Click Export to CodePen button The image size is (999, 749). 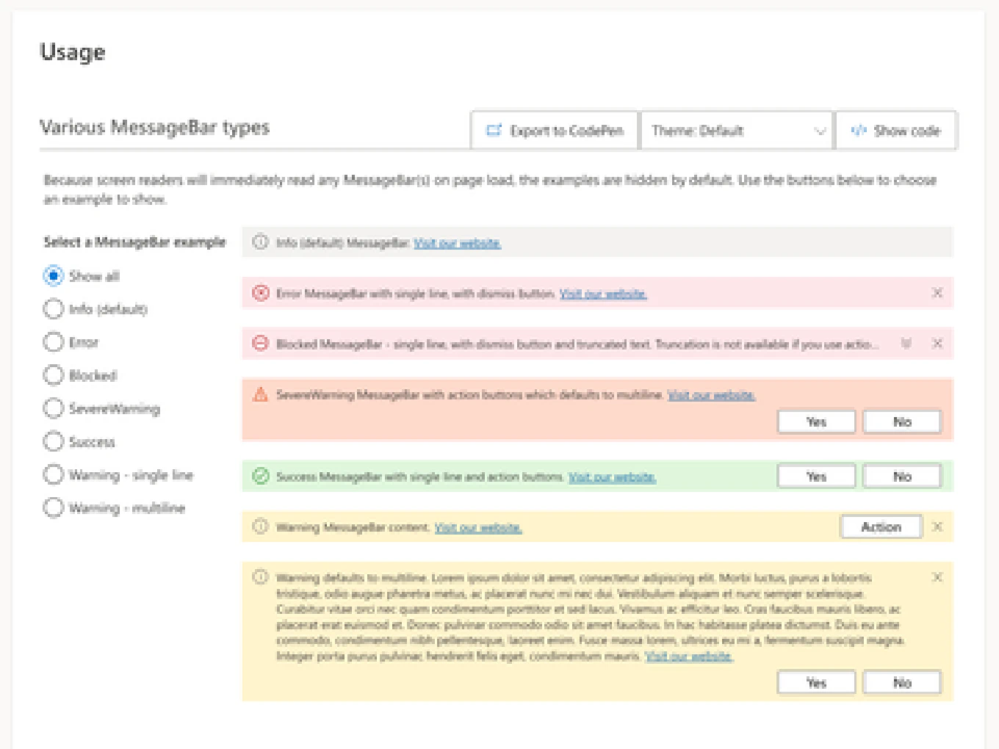coord(555,131)
